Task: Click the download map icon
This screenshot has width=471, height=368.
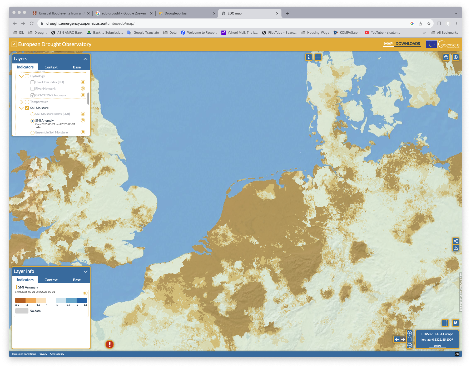Action: 456,248
